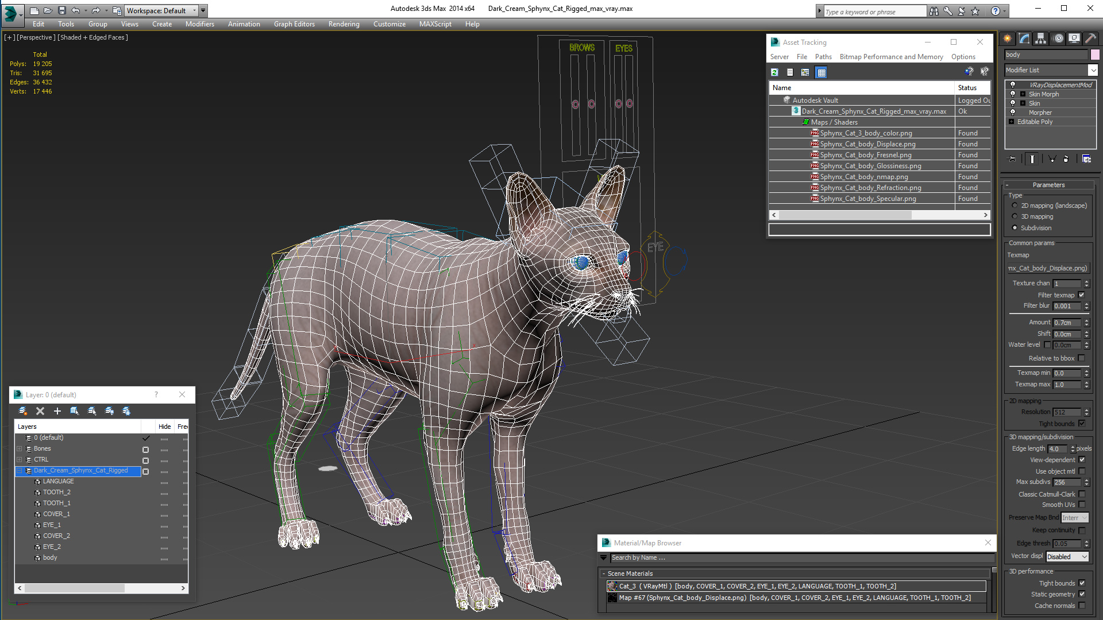The image size is (1103, 620).
Task: Delete highlighted layer with X icon
Action: pos(40,411)
